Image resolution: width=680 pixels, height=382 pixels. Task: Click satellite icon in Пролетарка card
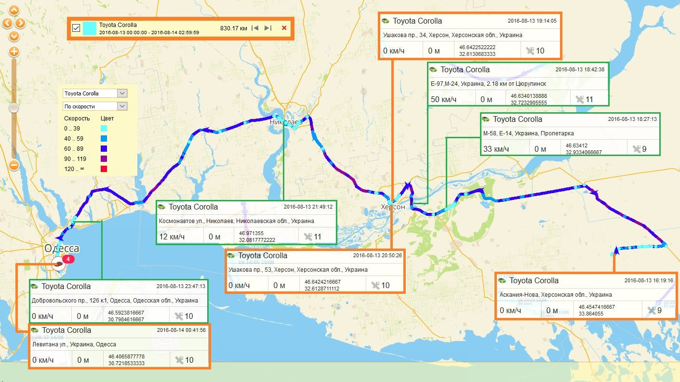(x=637, y=149)
